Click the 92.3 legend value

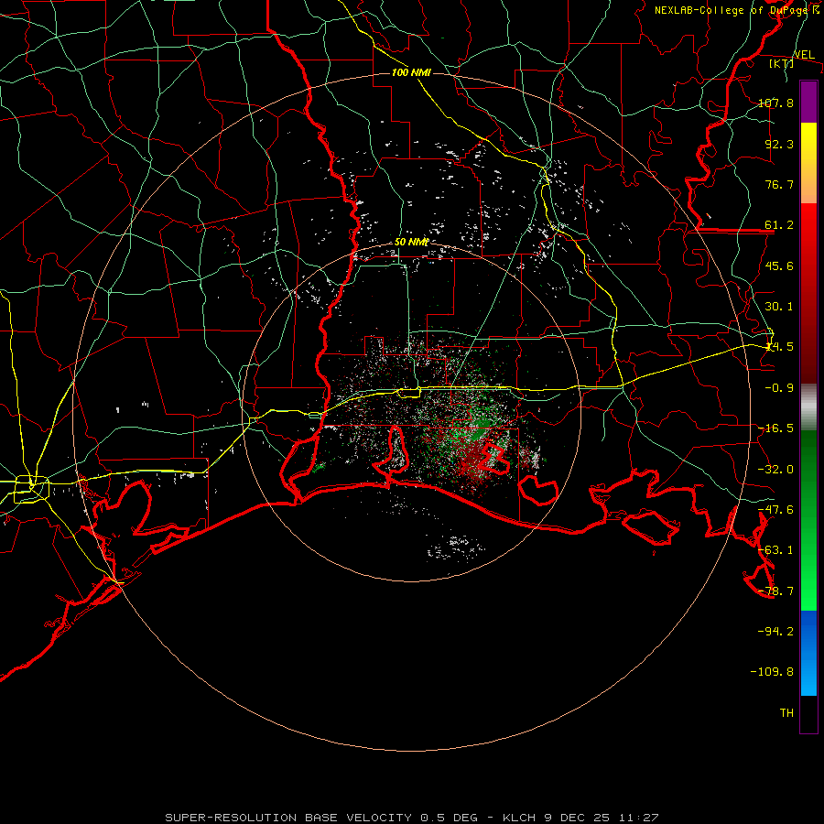click(x=779, y=144)
